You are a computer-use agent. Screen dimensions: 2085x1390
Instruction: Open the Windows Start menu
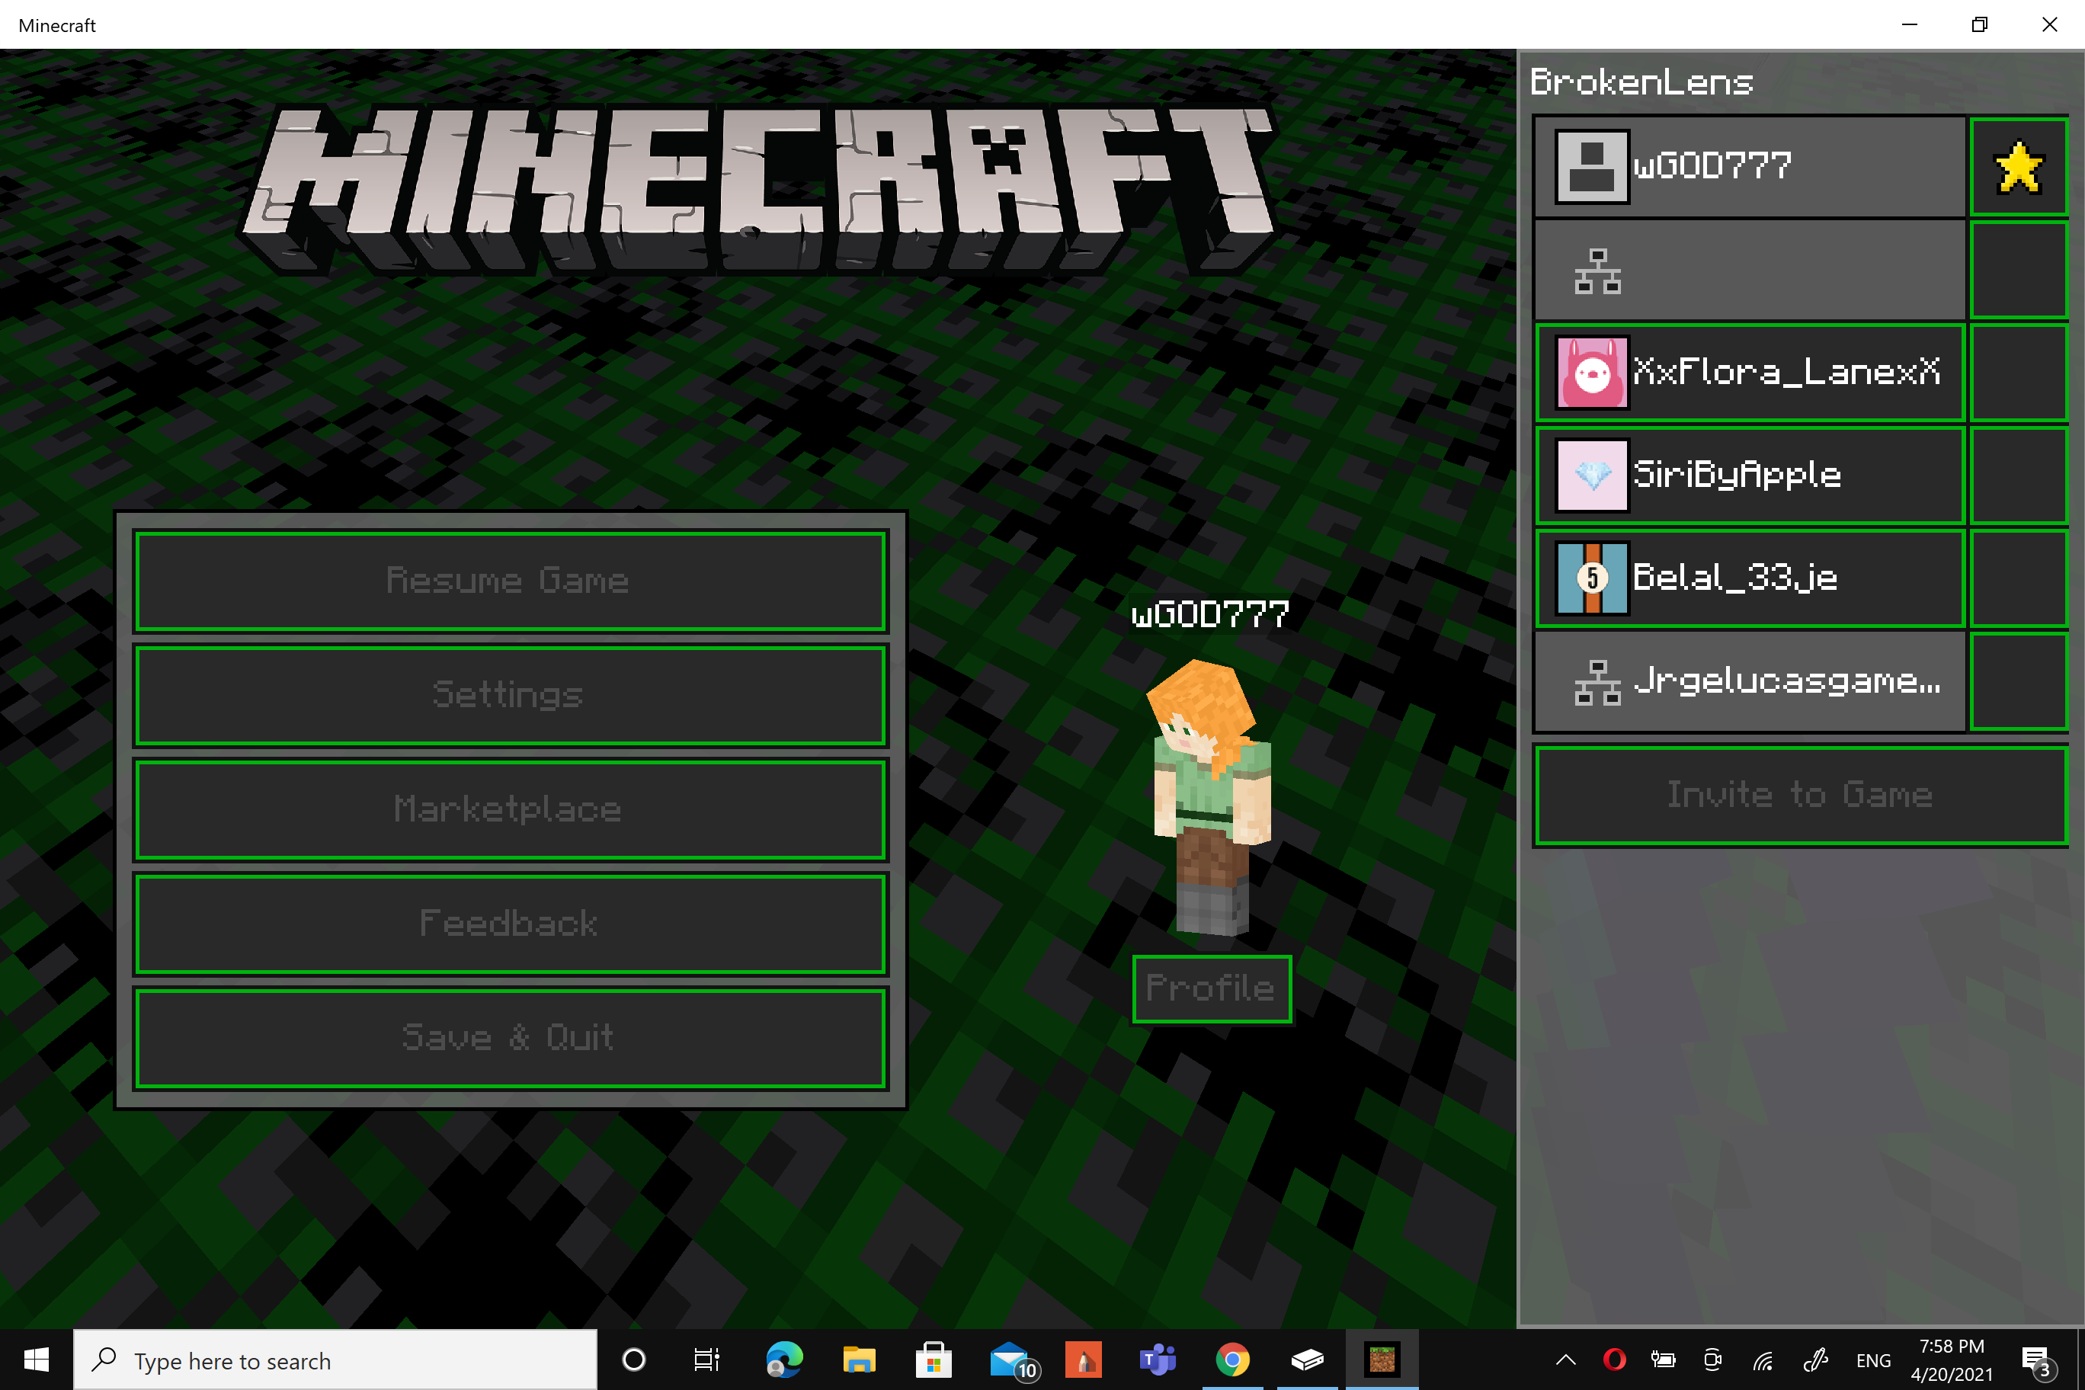point(37,1360)
